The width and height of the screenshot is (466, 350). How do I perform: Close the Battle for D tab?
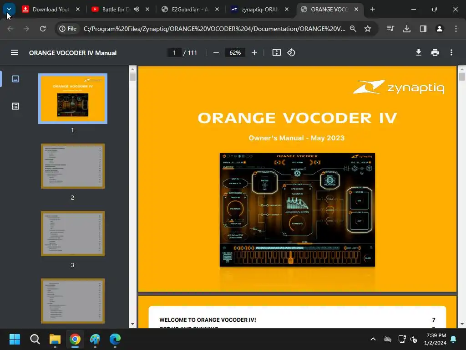tap(147, 9)
